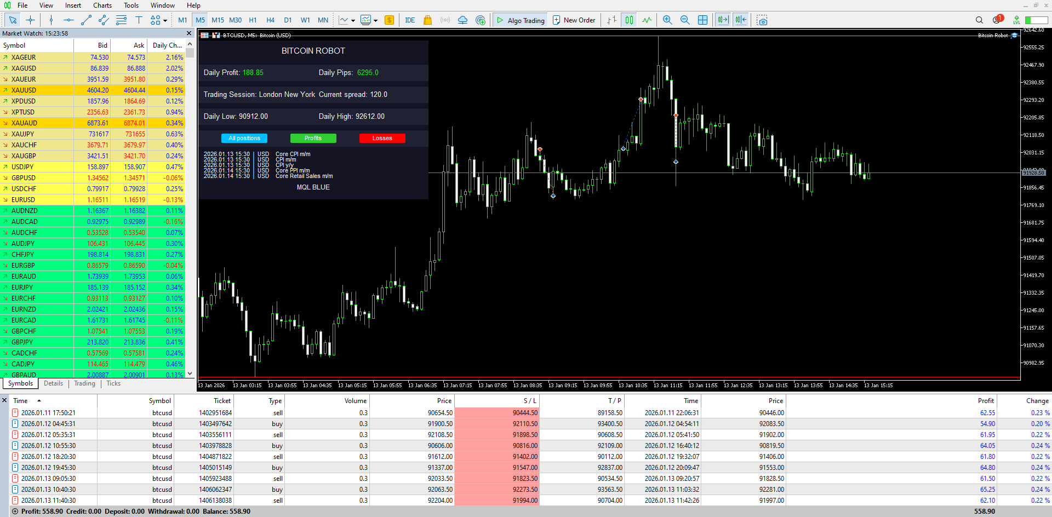
Task: Select the Fibonacci retracement tool
Action: click(x=121, y=20)
